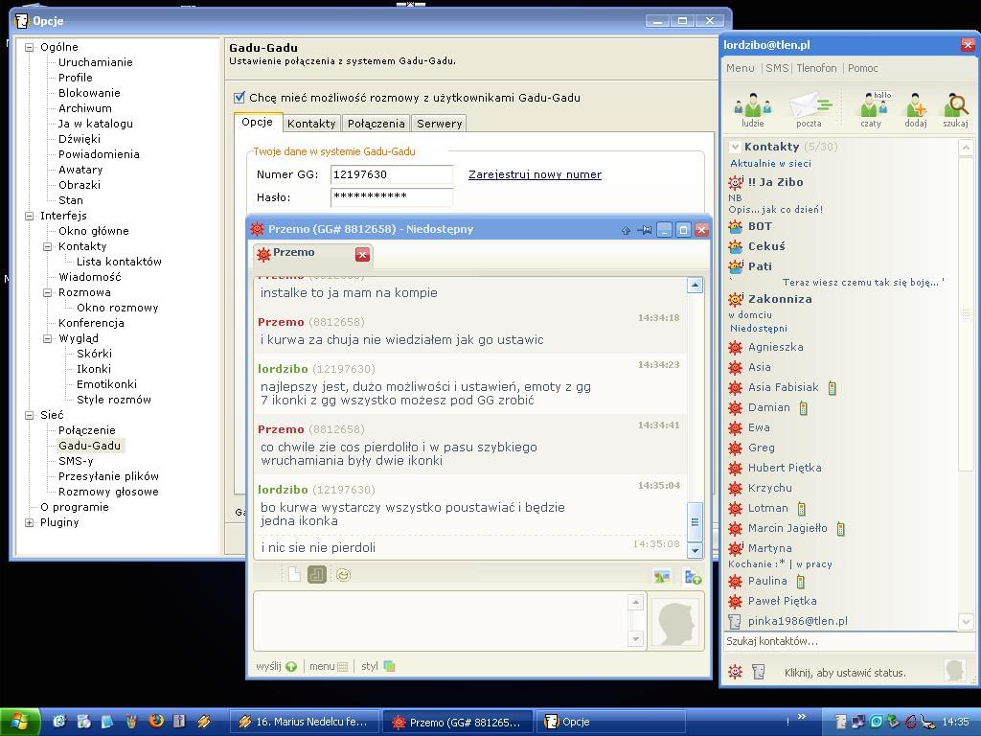This screenshot has height=736, width=981.
Task: Open the Tlenofon menu
Action: tap(816, 68)
